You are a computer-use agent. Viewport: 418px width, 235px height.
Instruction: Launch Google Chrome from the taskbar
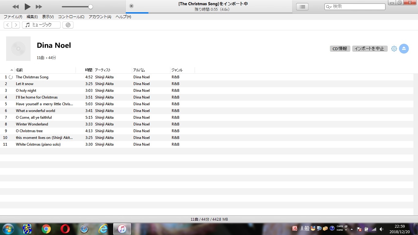(46, 229)
